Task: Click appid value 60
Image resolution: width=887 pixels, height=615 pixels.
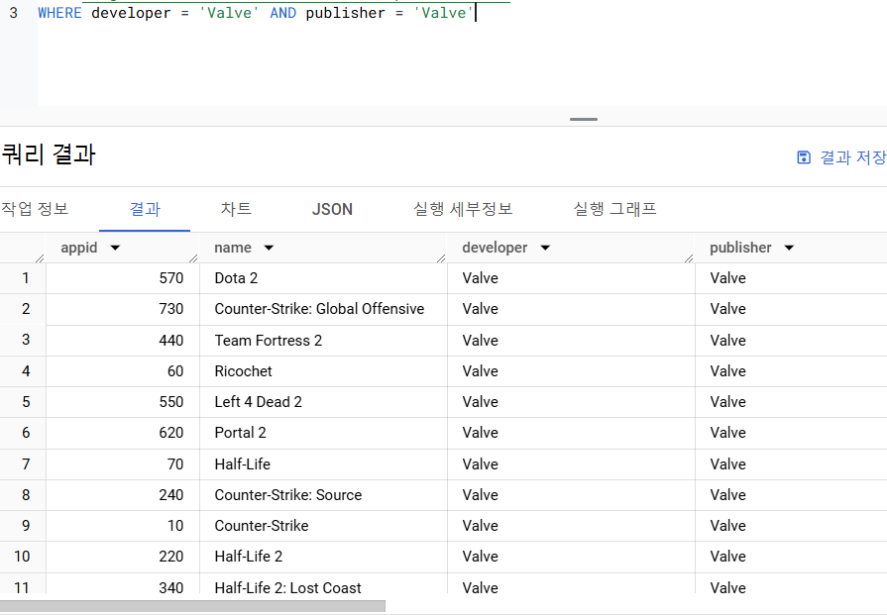Action: 175,371
